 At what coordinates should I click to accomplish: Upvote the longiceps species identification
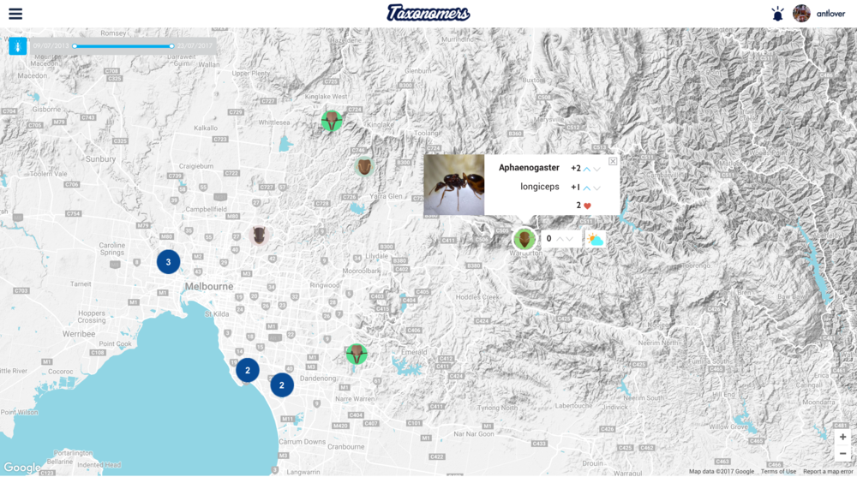point(587,188)
